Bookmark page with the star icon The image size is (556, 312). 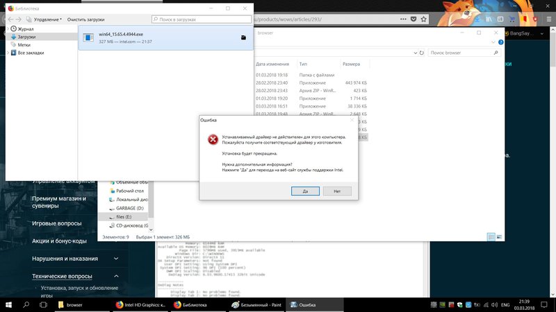[424, 19]
